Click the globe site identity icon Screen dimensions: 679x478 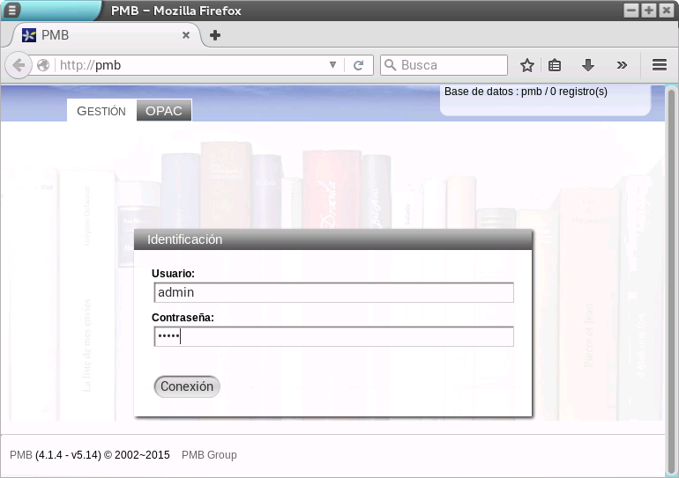tap(43, 65)
